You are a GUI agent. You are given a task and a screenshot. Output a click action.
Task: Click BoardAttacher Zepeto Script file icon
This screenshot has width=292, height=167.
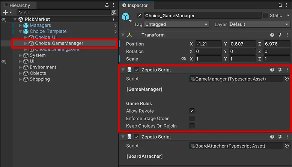(129, 137)
